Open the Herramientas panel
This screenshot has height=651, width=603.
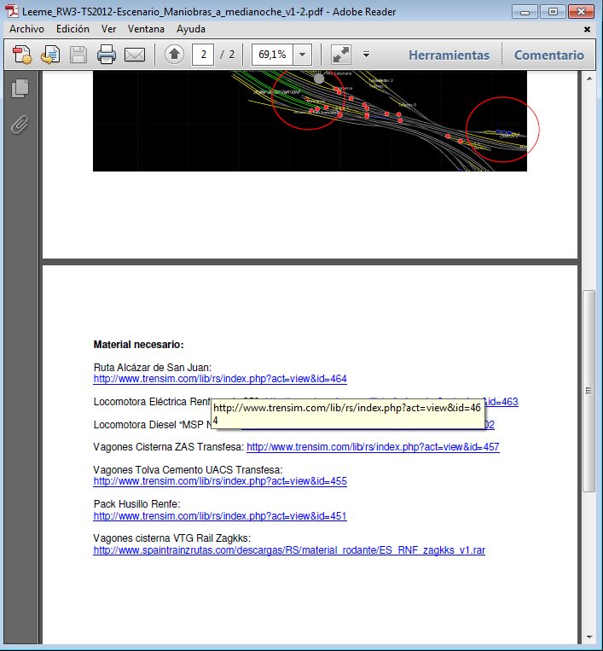[x=449, y=55]
